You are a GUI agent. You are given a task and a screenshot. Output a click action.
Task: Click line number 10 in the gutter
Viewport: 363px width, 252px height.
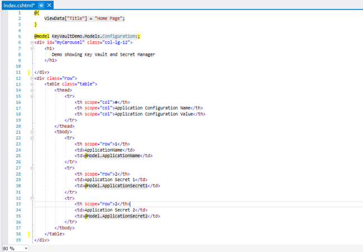[18, 66]
